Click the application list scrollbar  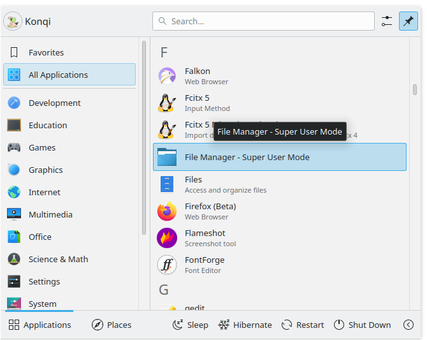pyautogui.click(x=415, y=90)
